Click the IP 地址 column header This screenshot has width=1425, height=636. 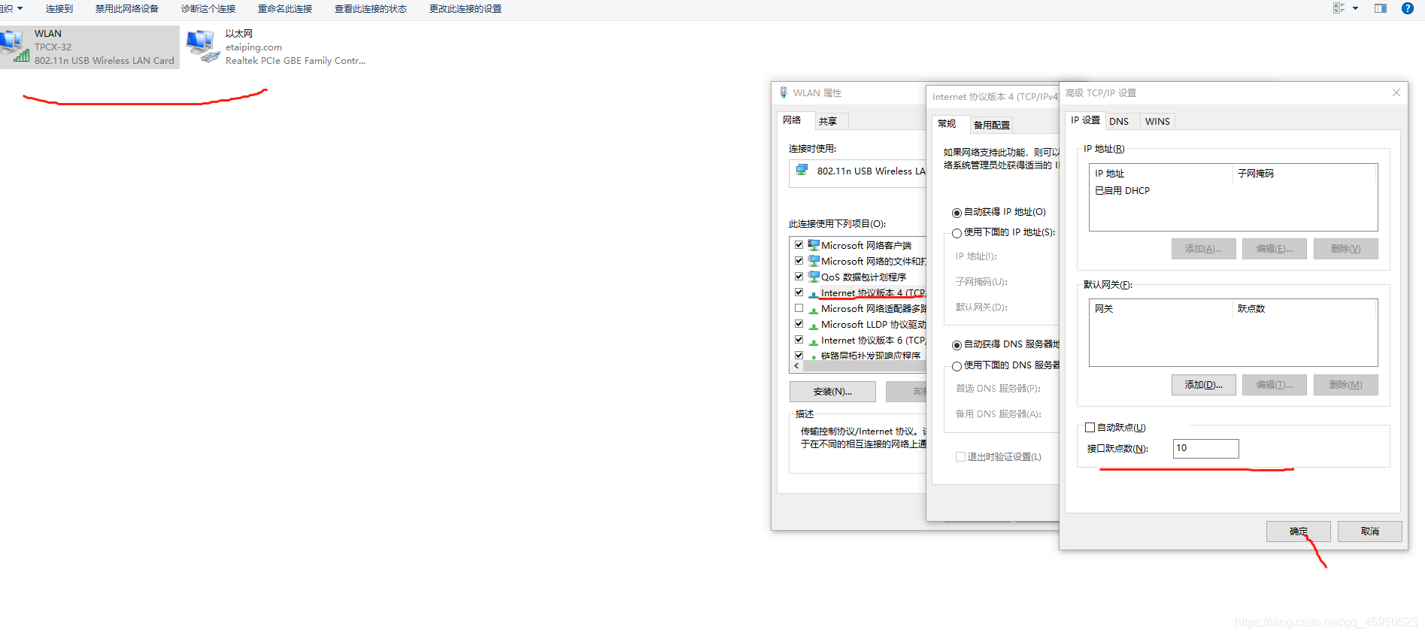[1161, 174]
